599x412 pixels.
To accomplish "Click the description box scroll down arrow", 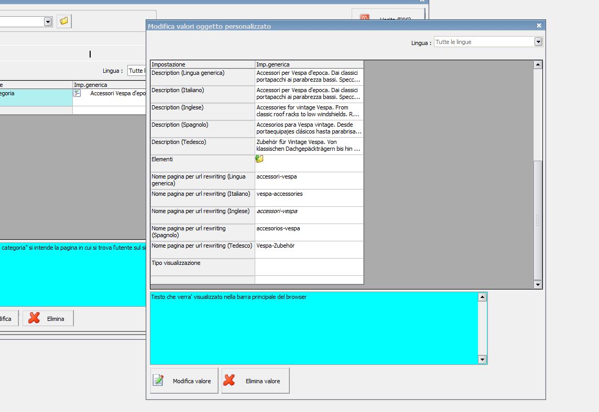I will pyautogui.click(x=482, y=359).
